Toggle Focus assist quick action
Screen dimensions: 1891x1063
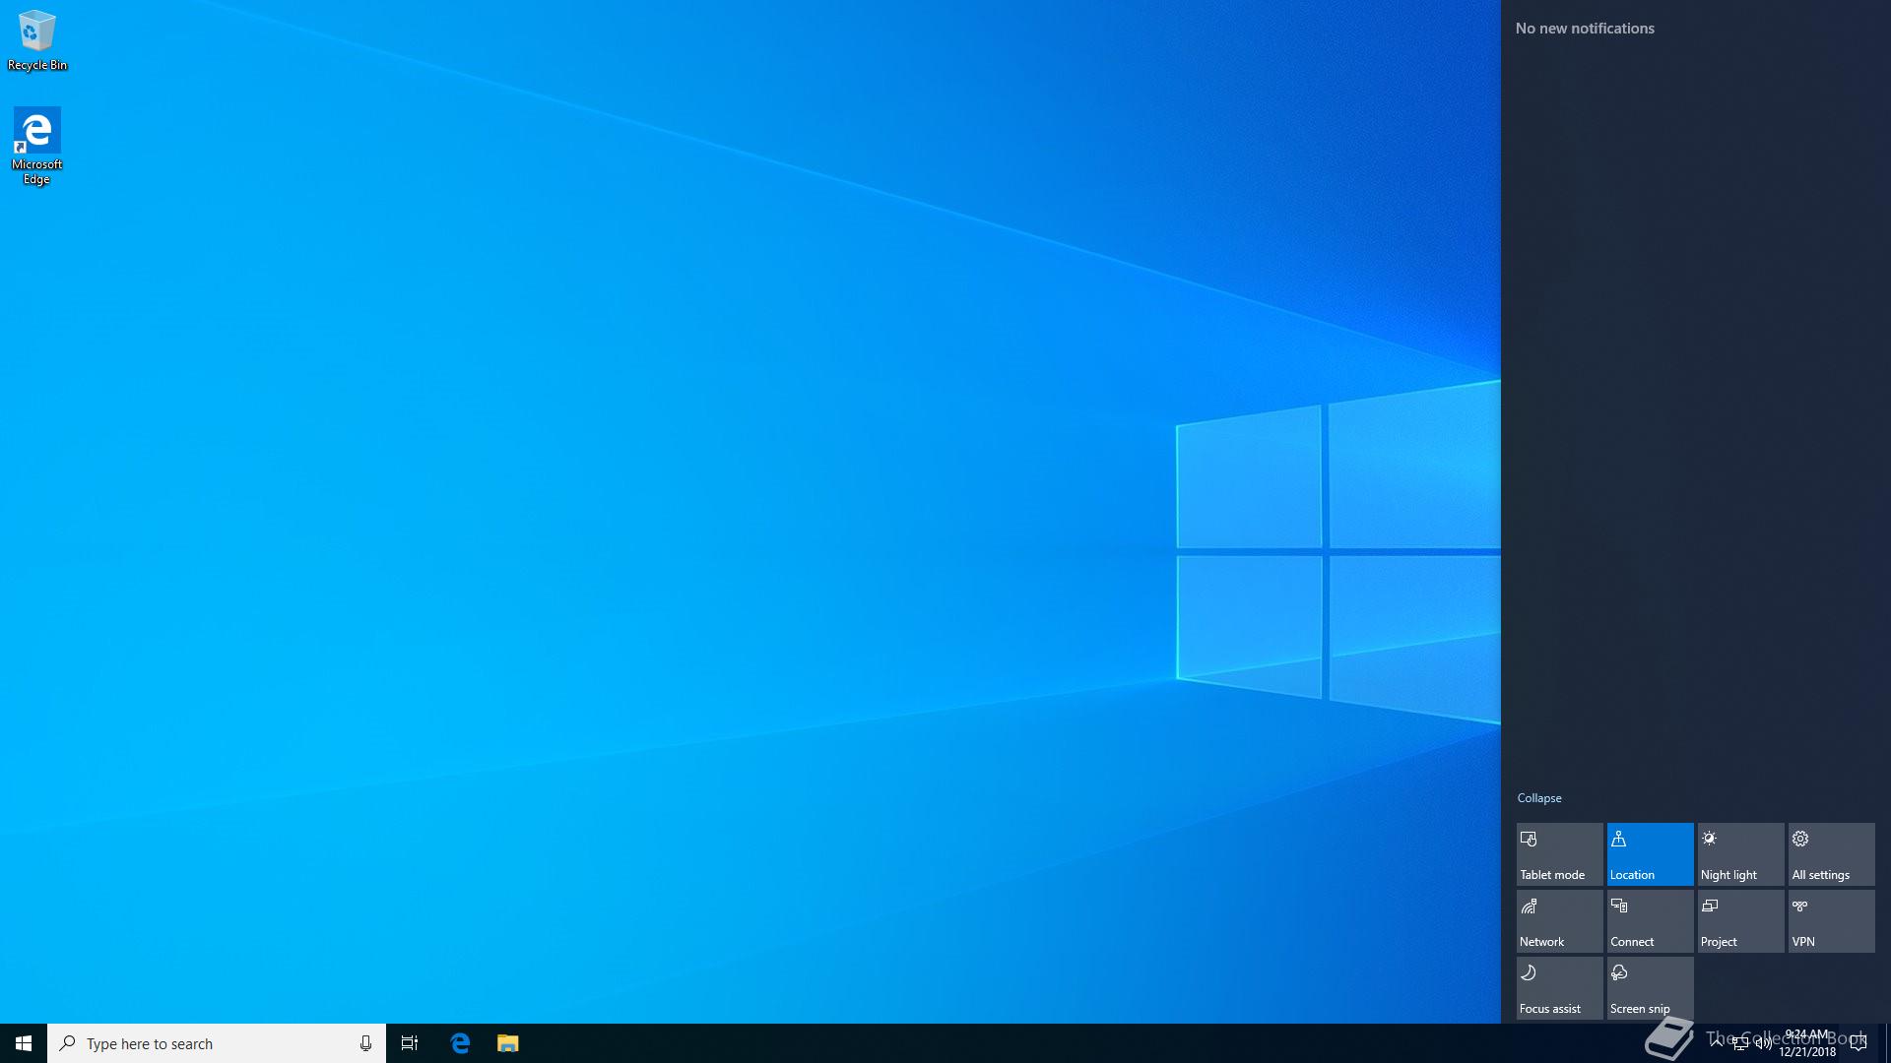[1559, 988]
